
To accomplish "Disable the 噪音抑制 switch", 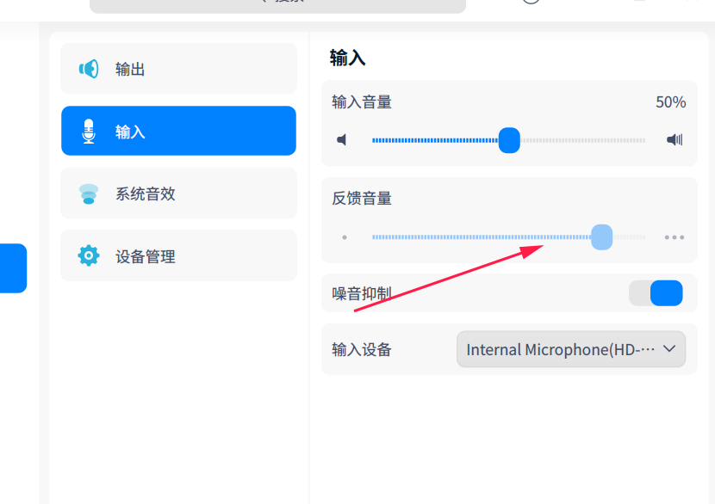I will pyautogui.click(x=656, y=293).
